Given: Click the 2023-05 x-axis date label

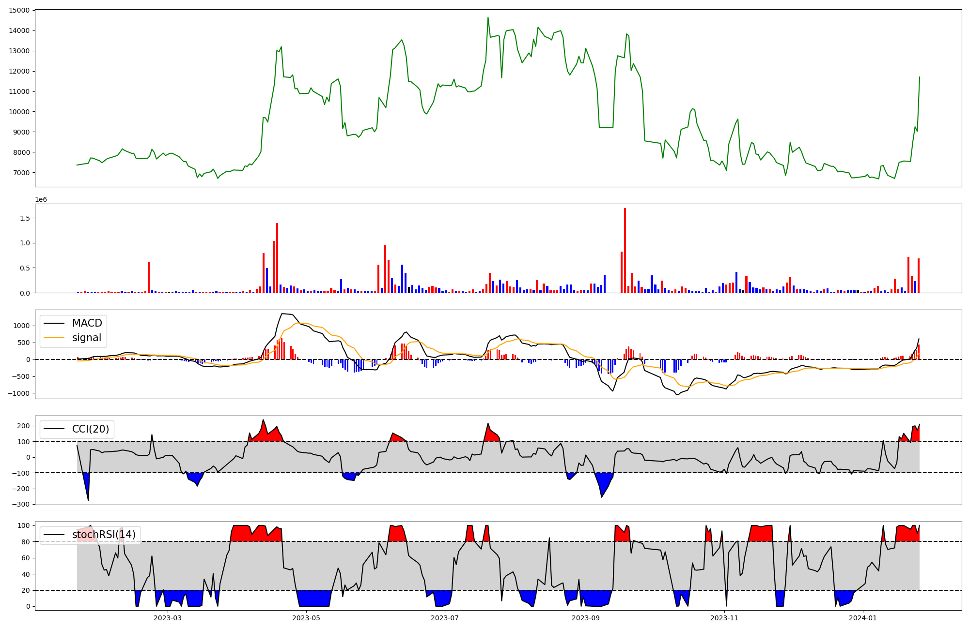Looking at the screenshot, I should 306,618.
